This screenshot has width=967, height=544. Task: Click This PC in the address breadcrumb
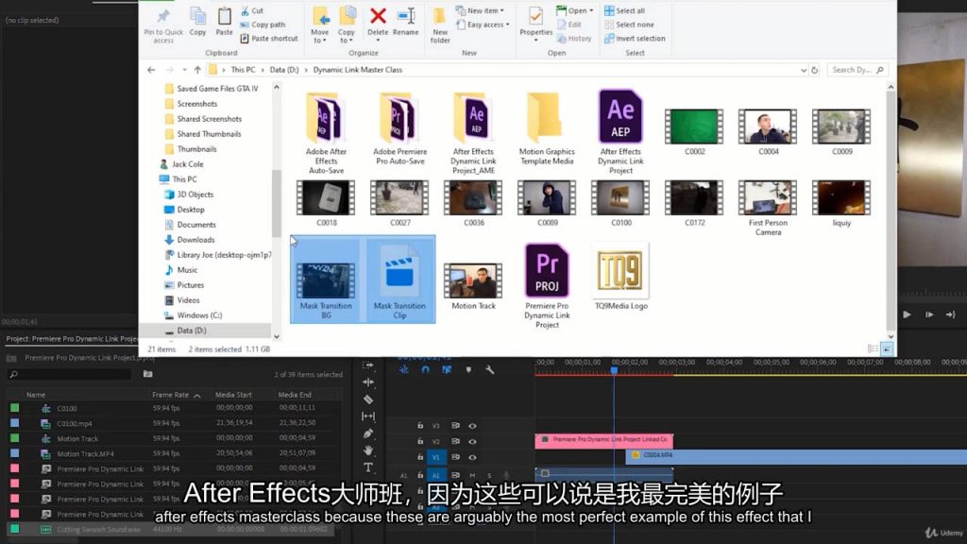(243, 70)
